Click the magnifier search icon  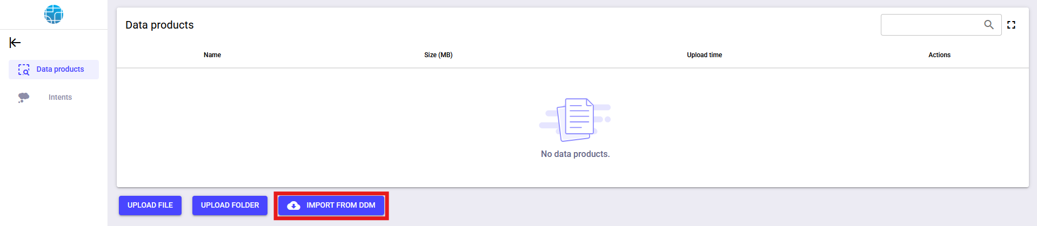tap(988, 25)
